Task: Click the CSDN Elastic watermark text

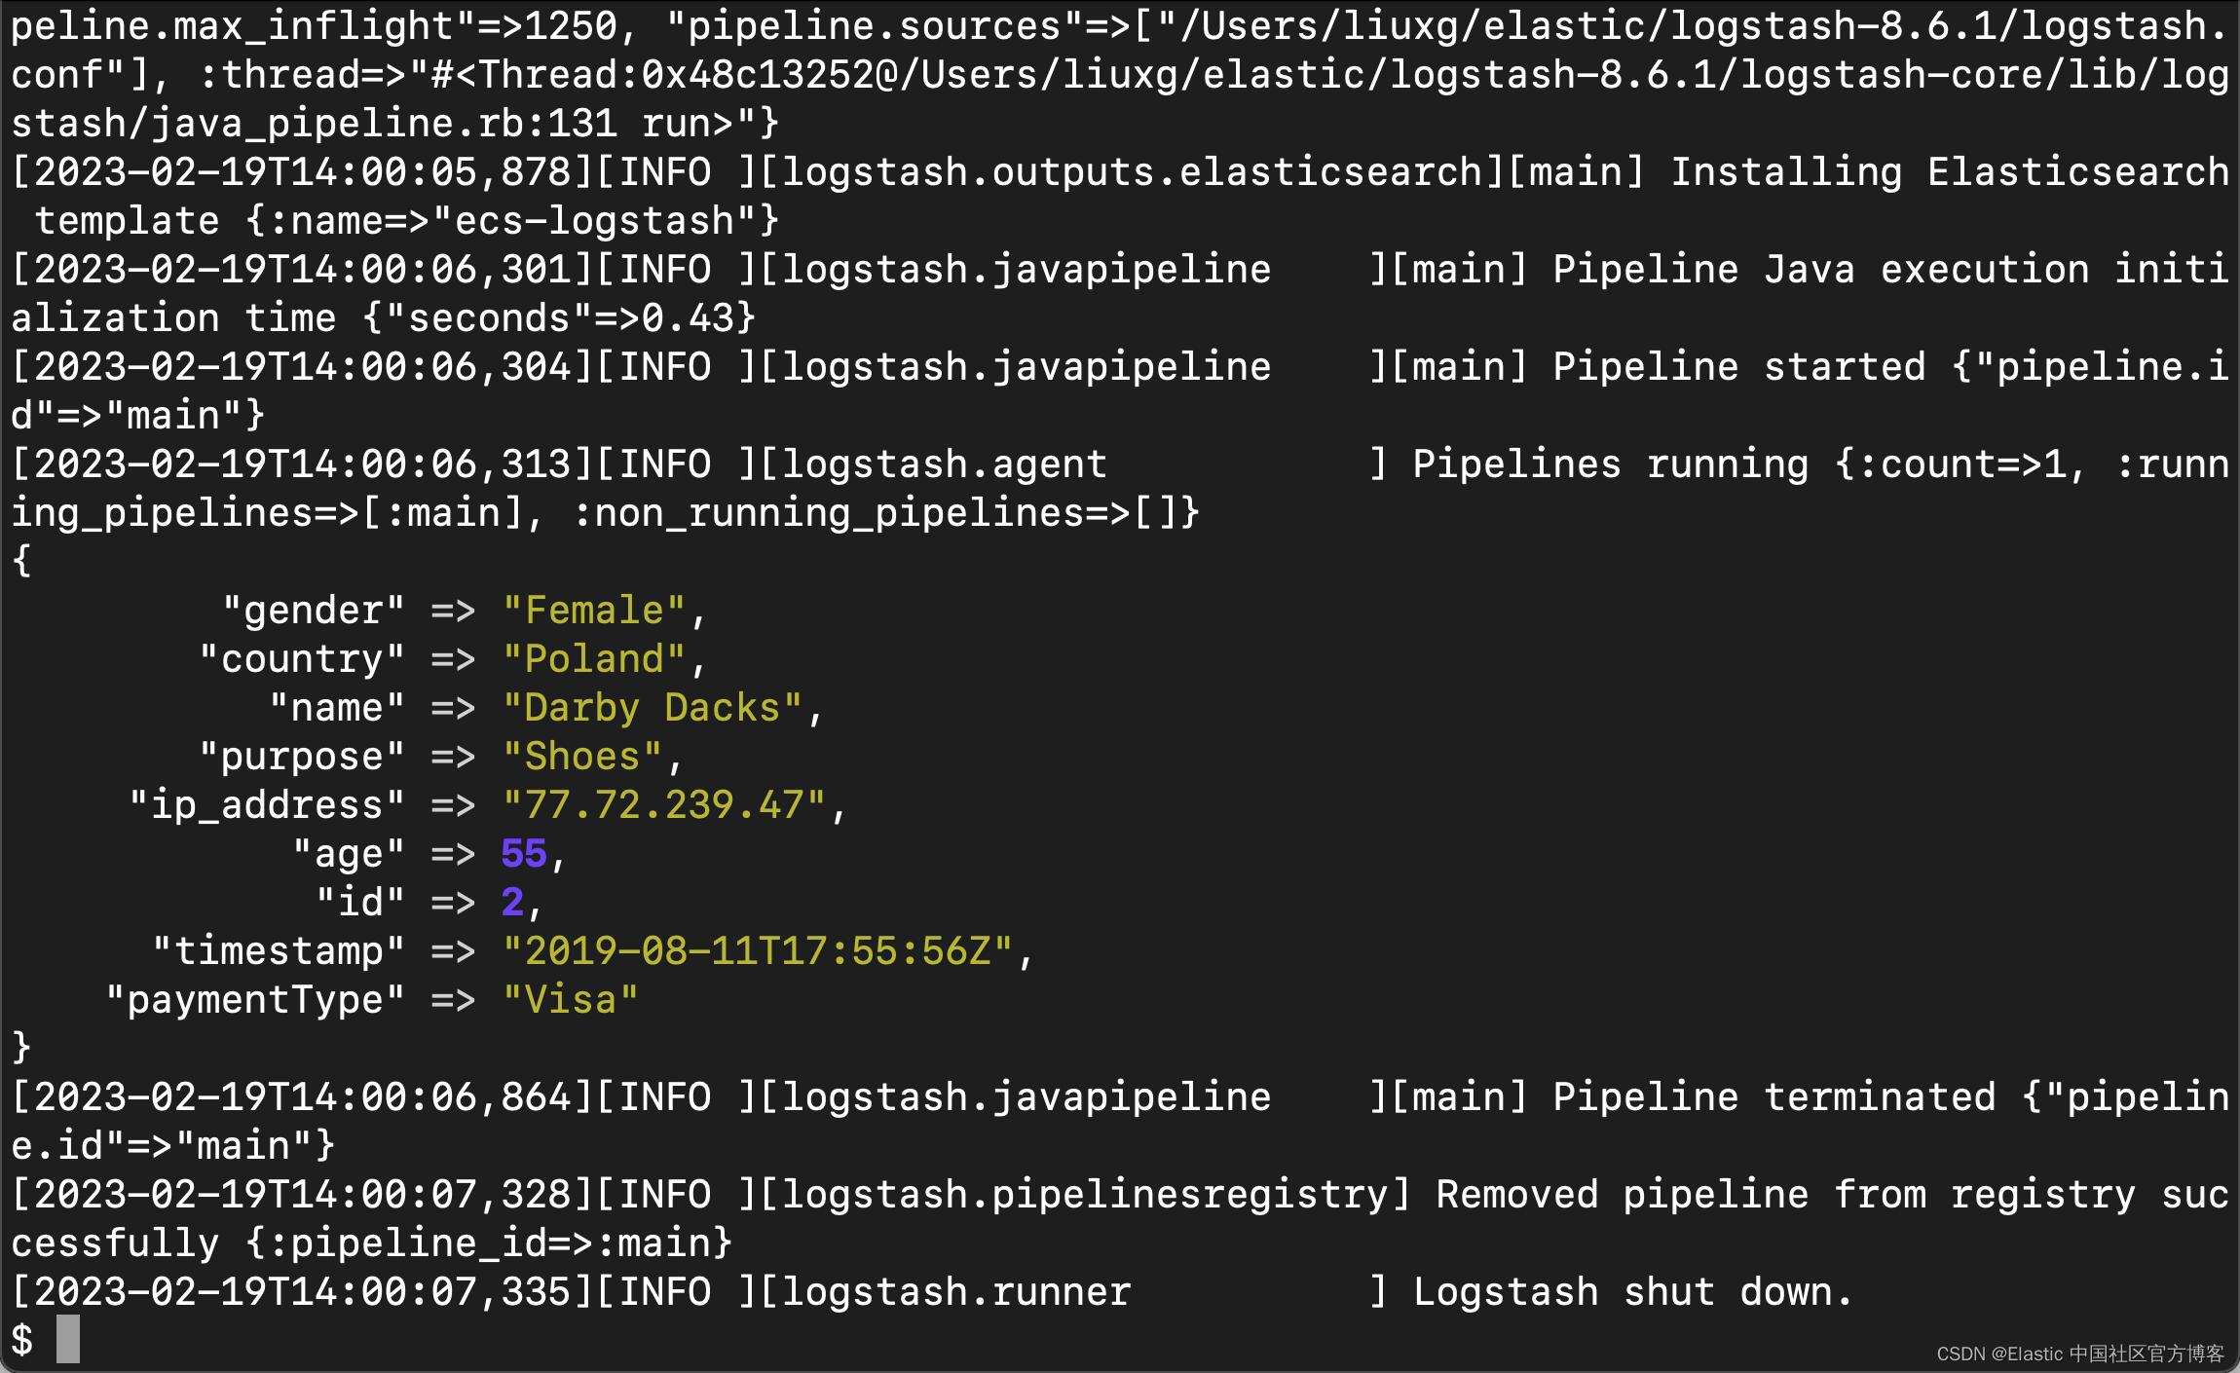Action: pyautogui.click(x=2079, y=1354)
